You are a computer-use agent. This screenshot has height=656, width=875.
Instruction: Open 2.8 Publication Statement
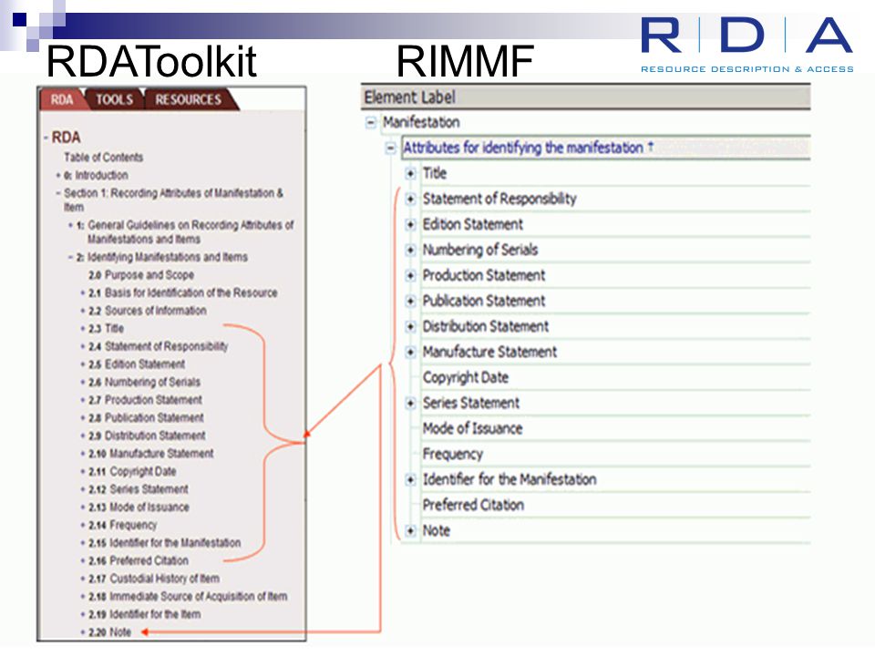click(146, 418)
